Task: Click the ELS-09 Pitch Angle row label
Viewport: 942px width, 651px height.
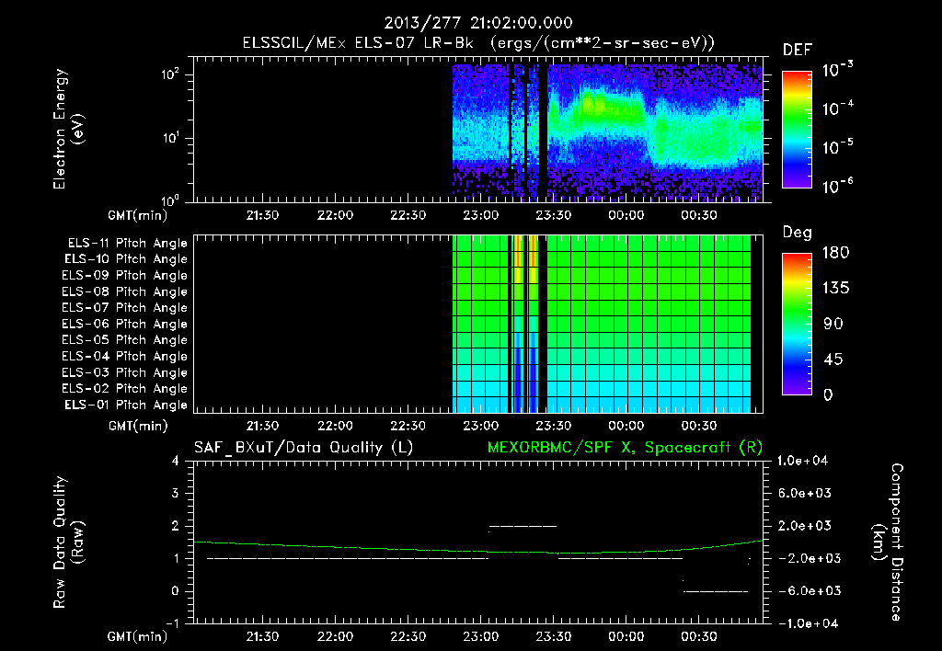Action: tap(125, 276)
